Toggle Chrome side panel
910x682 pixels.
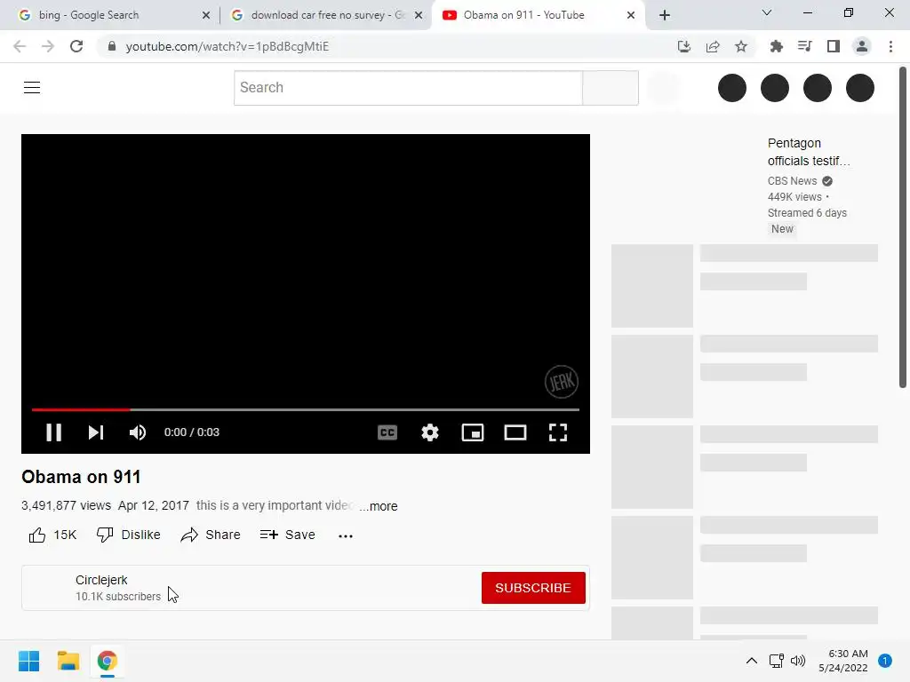[x=834, y=46]
